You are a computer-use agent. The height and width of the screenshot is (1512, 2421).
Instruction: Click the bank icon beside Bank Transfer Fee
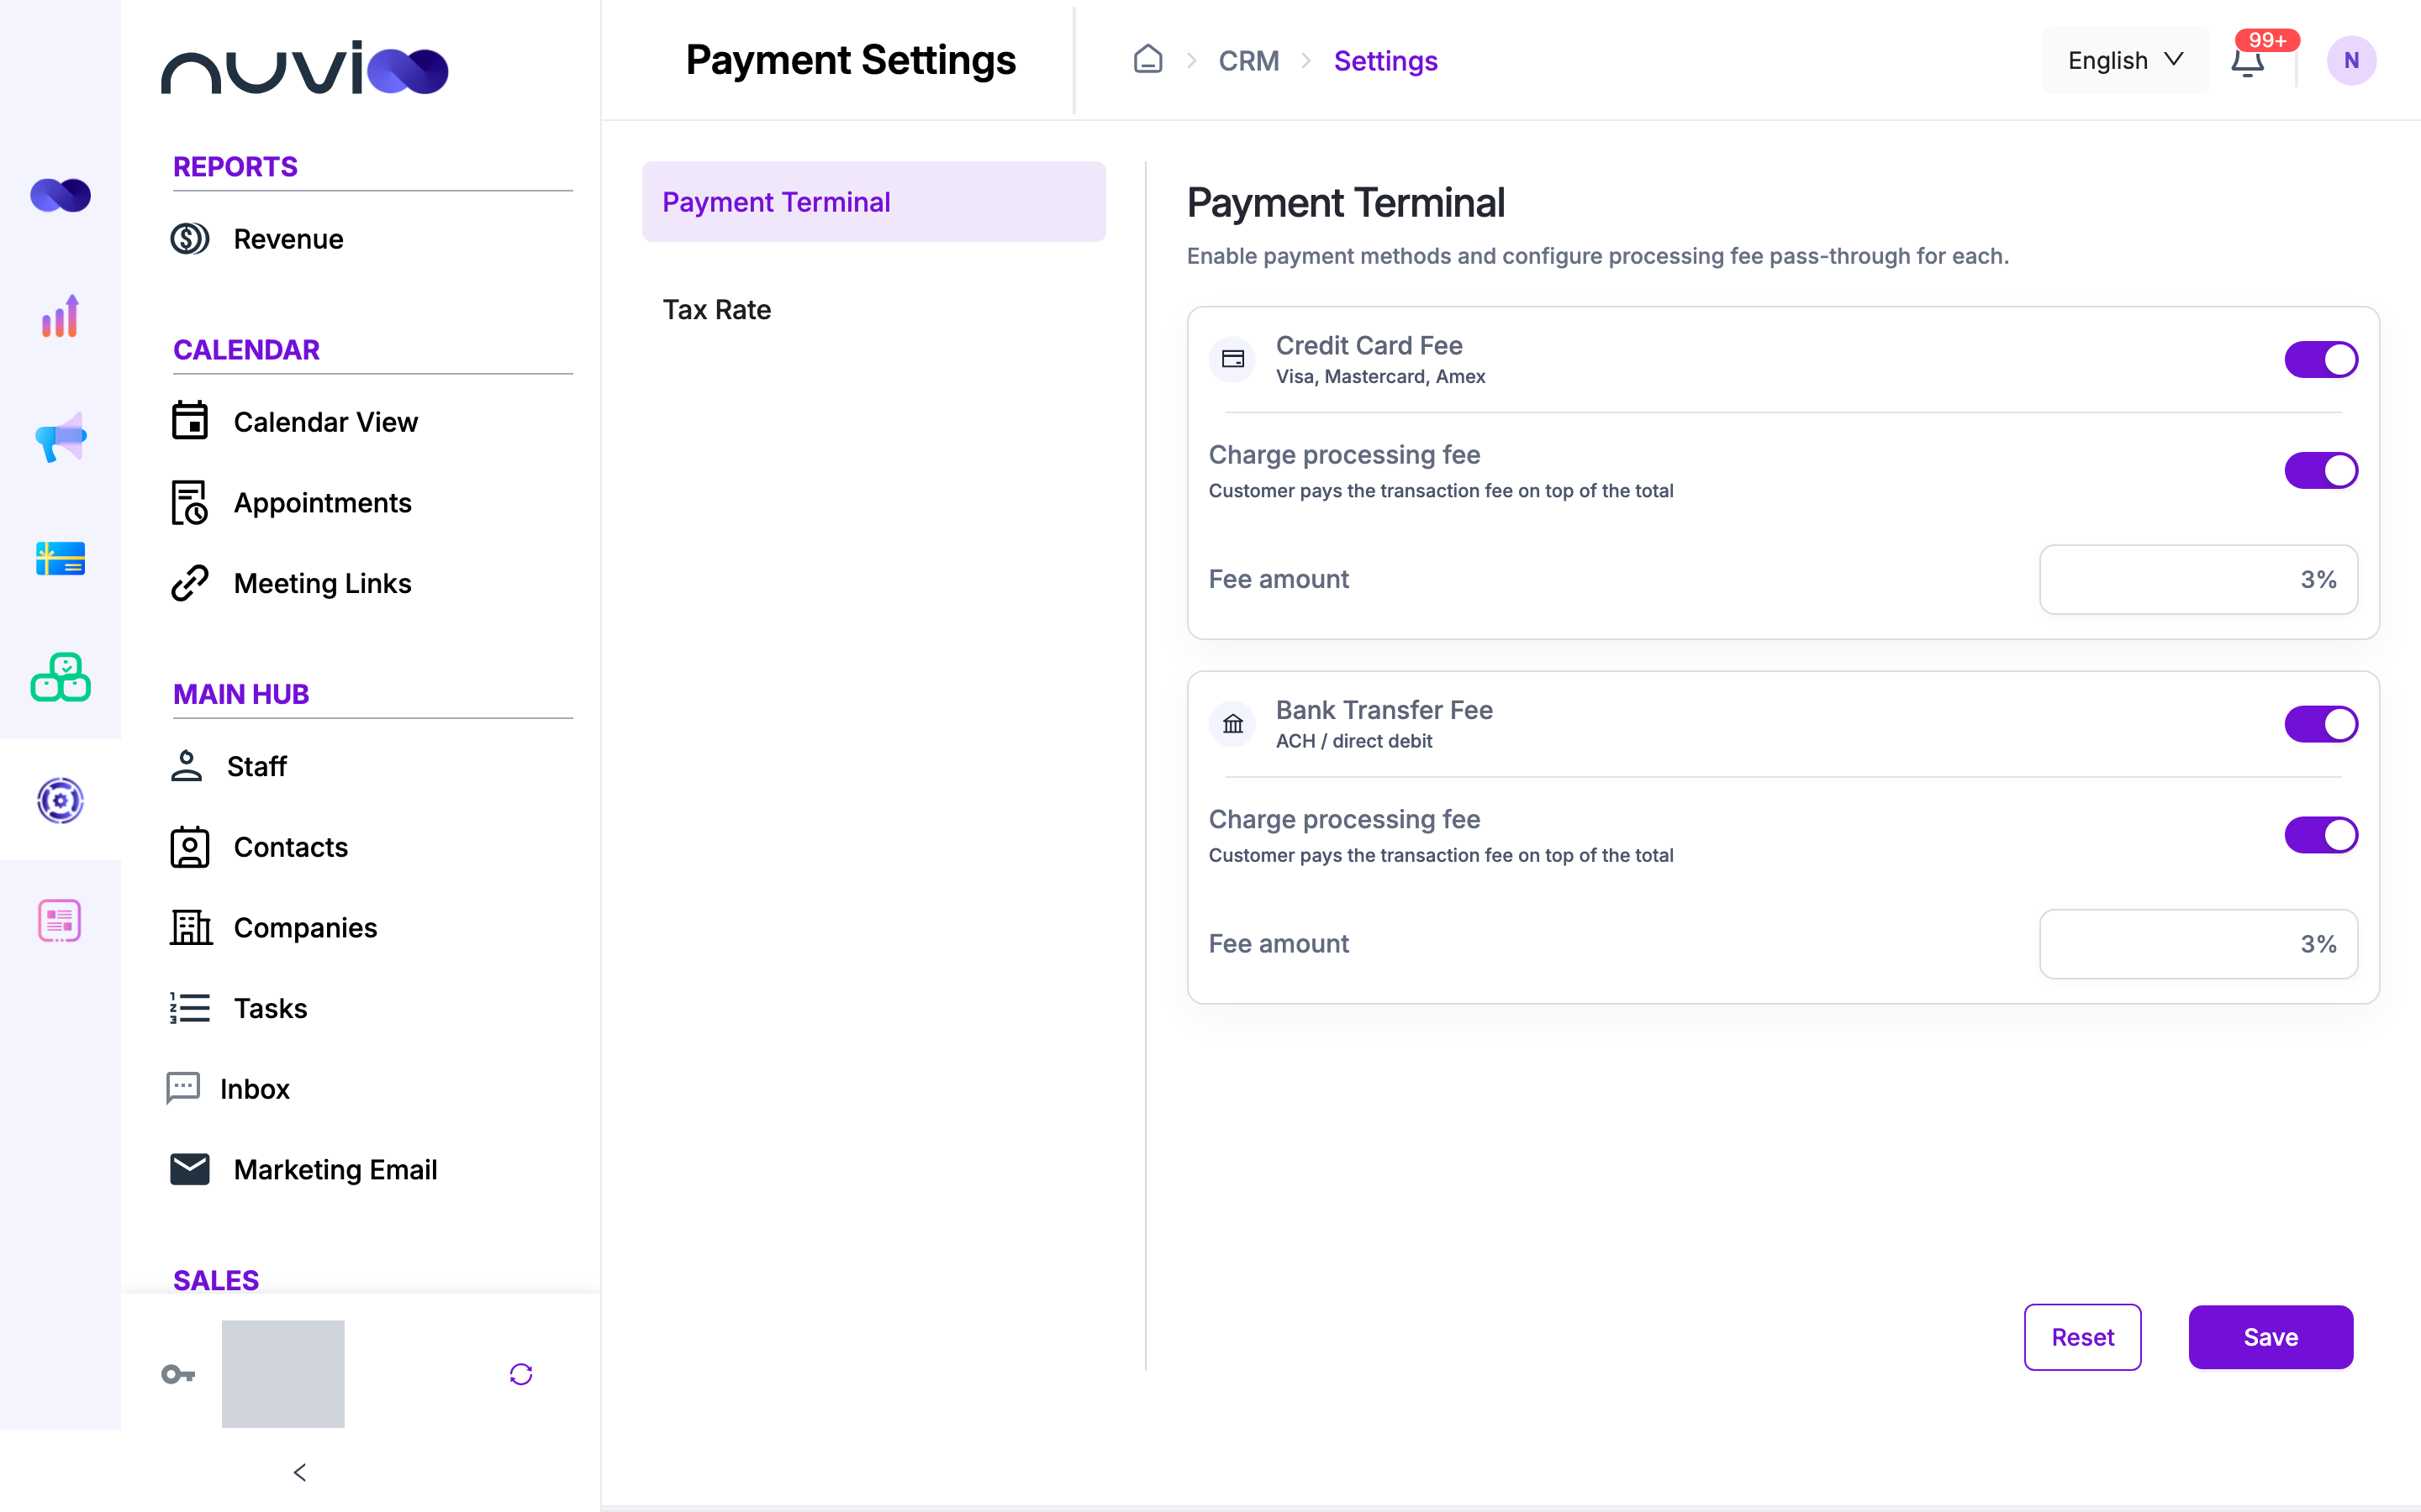click(x=1232, y=724)
